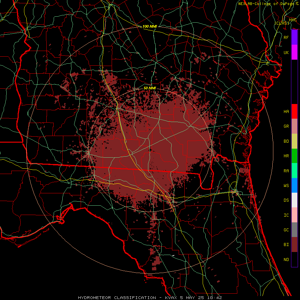Click the BI legend label
The width and height of the screenshot is (300, 300).
click(x=286, y=245)
